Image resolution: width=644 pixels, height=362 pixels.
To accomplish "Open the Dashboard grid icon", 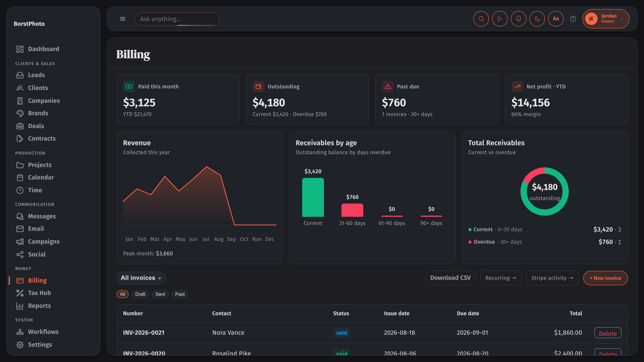I will pyautogui.click(x=20, y=49).
